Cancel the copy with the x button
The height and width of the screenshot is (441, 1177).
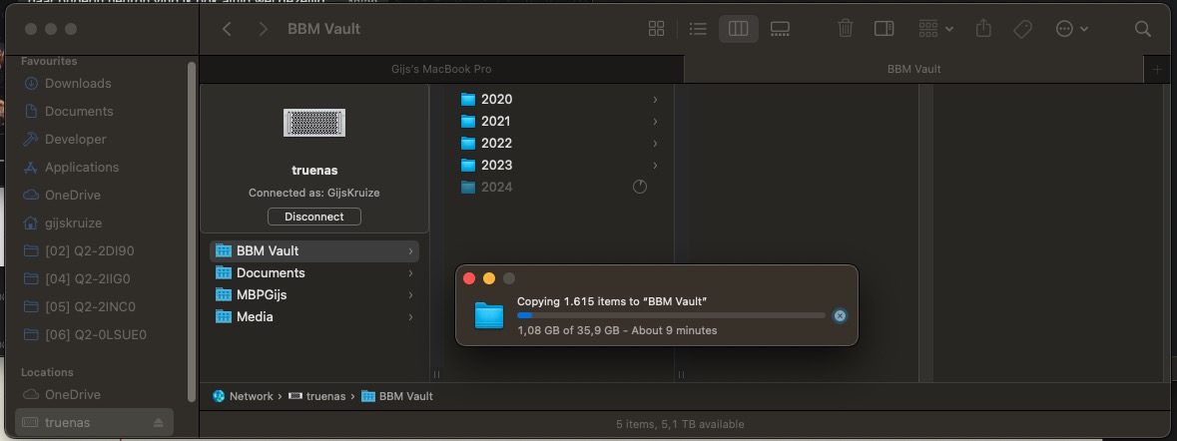pos(840,315)
